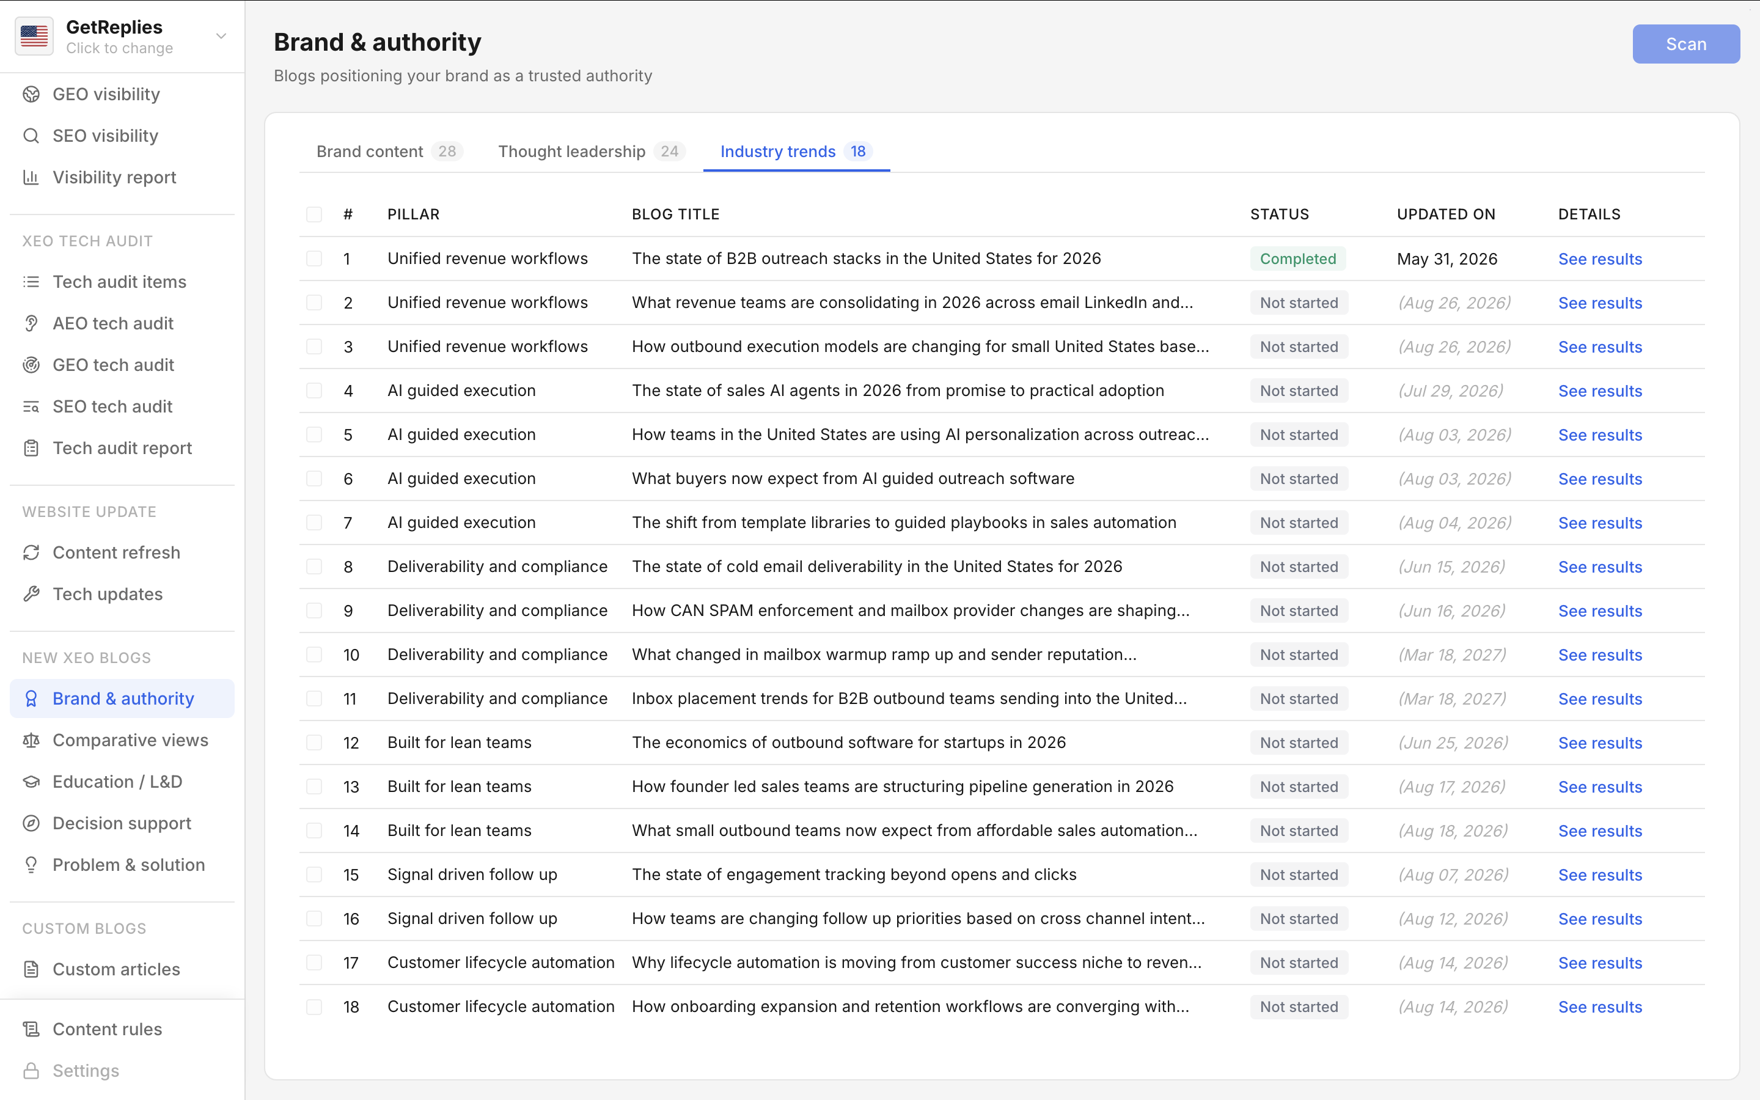Screen dimensions: 1760x1100
Task: Click the GEO visibility globe icon
Action: pyautogui.click(x=31, y=95)
